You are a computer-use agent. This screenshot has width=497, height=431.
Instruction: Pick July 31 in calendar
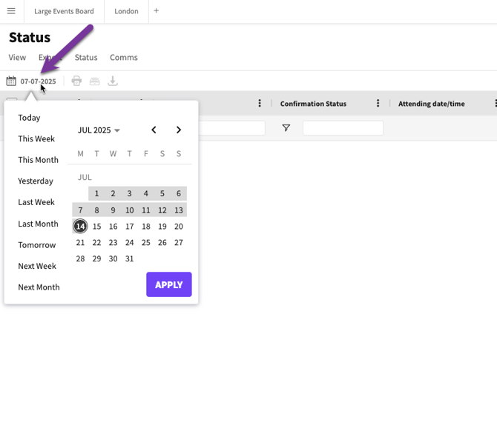(129, 258)
